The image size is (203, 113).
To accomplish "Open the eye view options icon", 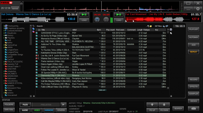I will pyautogui.click(x=164, y=26).
